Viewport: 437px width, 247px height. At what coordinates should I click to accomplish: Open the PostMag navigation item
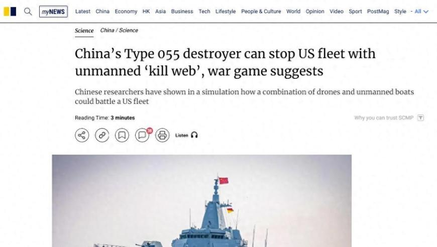click(378, 12)
